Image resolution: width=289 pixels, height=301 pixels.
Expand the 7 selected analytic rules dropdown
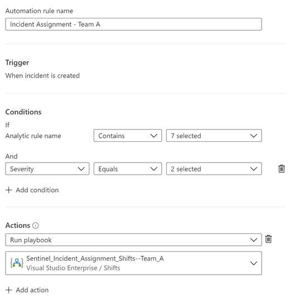214,136
